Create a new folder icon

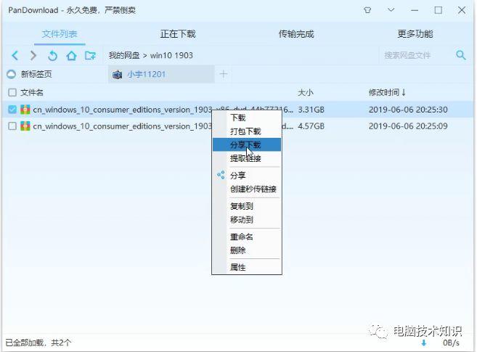coord(90,56)
